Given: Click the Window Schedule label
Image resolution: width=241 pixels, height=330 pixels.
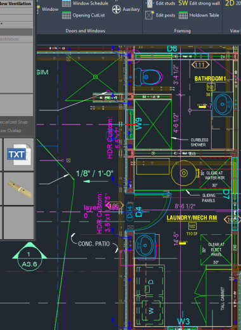Looking at the screenshot, I should (x=91, y=3).
